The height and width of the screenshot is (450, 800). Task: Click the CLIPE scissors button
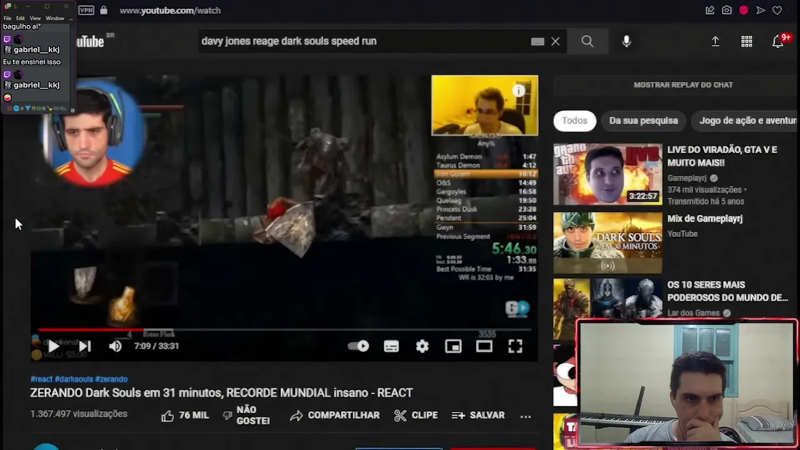tap(416, 416)
